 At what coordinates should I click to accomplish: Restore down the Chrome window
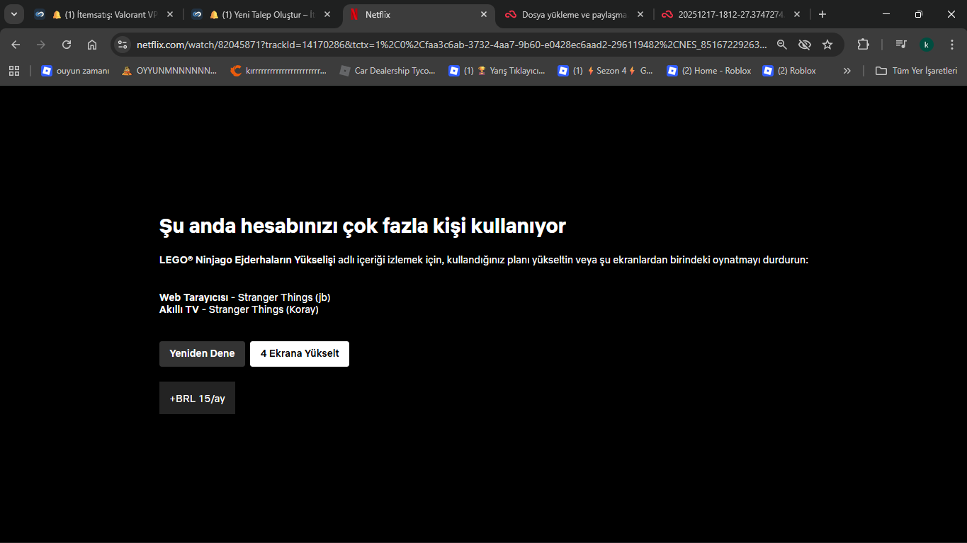(919, 14)
